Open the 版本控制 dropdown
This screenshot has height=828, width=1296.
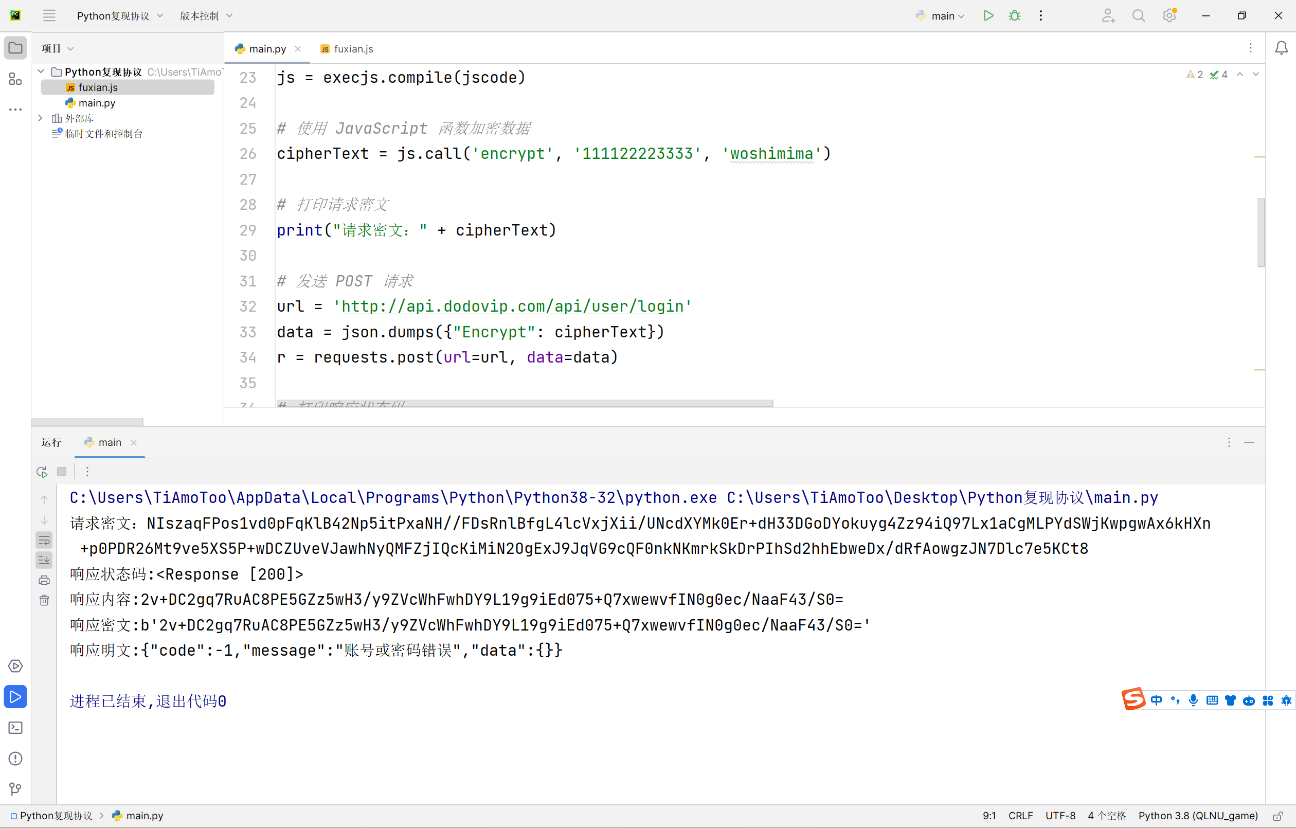pyautogui.click(x=206, y=15)
